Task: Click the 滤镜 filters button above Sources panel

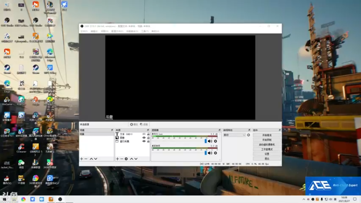Action: [x=144, y=125]
